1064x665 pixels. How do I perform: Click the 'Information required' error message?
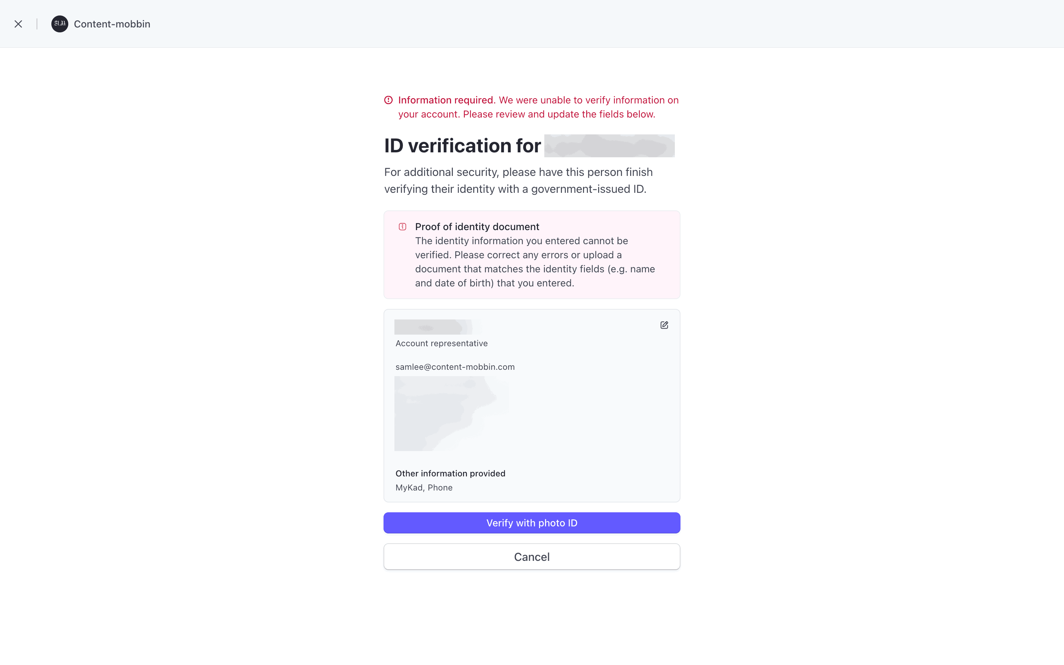(538, 107)
